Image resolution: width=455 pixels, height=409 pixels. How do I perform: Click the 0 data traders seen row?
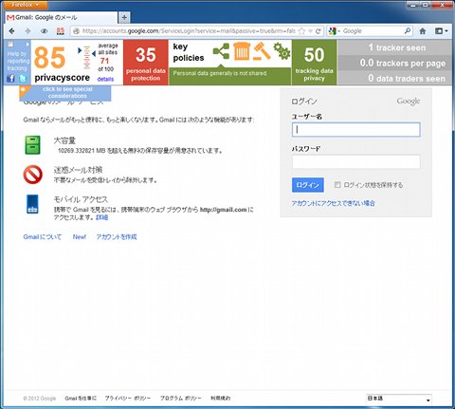click(x=395, y=78)
